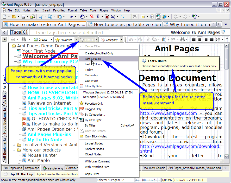Image resolution: width=231 pixels, height=183 pixels.
Task: Open the Favorites dropdown arrow
Action: (76, 40)
